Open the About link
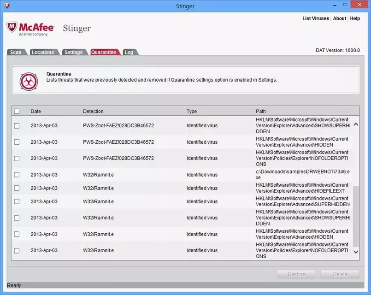Image resolution: width=371 pixels, height=295 pixels. point(340,18)
